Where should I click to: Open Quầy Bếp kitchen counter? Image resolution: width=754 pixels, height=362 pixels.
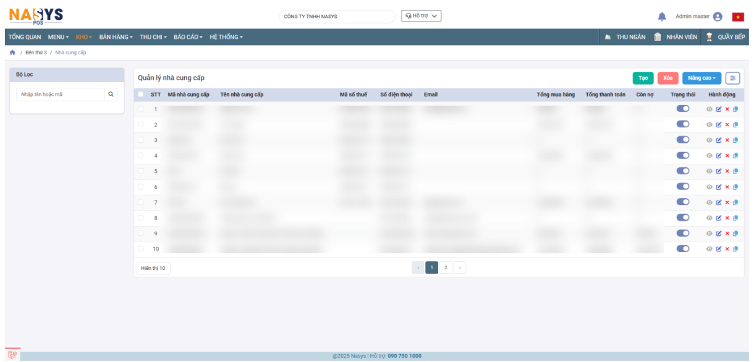coord(727,37)
